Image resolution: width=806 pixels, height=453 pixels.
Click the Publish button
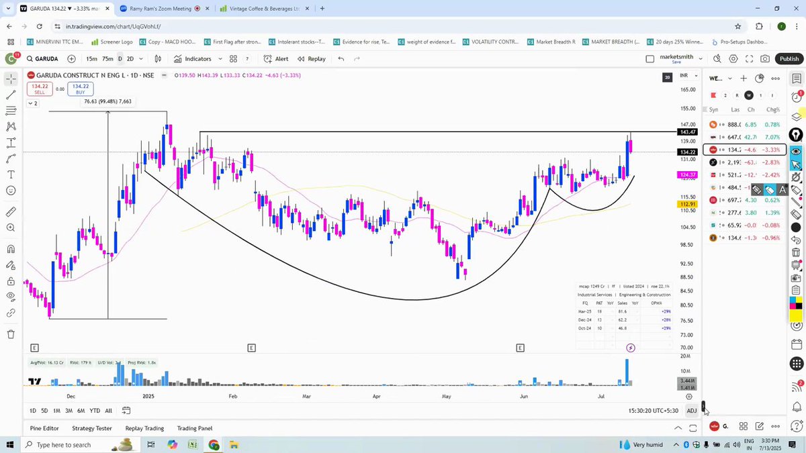pyautogui.click(x=789, y=58)
